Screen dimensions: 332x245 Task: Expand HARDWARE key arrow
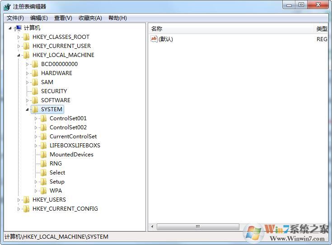click(27, 73)
